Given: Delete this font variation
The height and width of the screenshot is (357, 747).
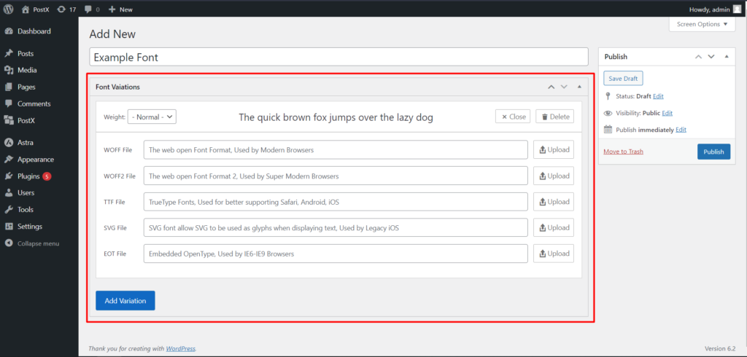Looking at the screenshot, I should coord(555,117).
